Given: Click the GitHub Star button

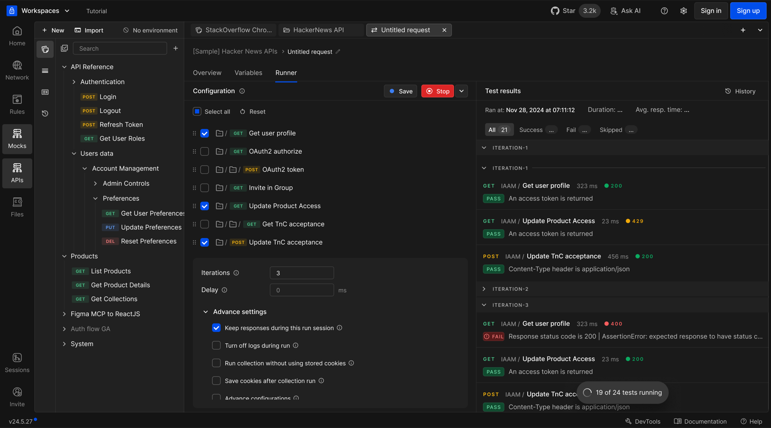Looking at the screenshot, I should tap(575, 11).
